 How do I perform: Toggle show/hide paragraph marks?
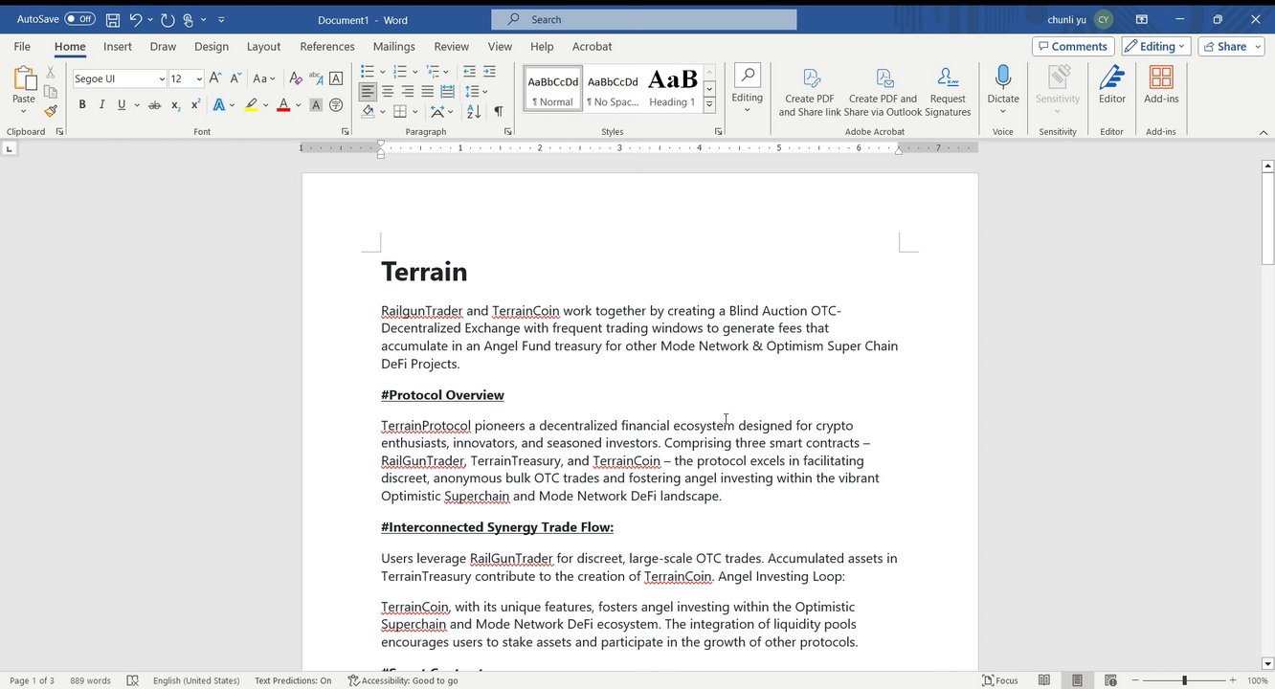(x=498, y=112)
